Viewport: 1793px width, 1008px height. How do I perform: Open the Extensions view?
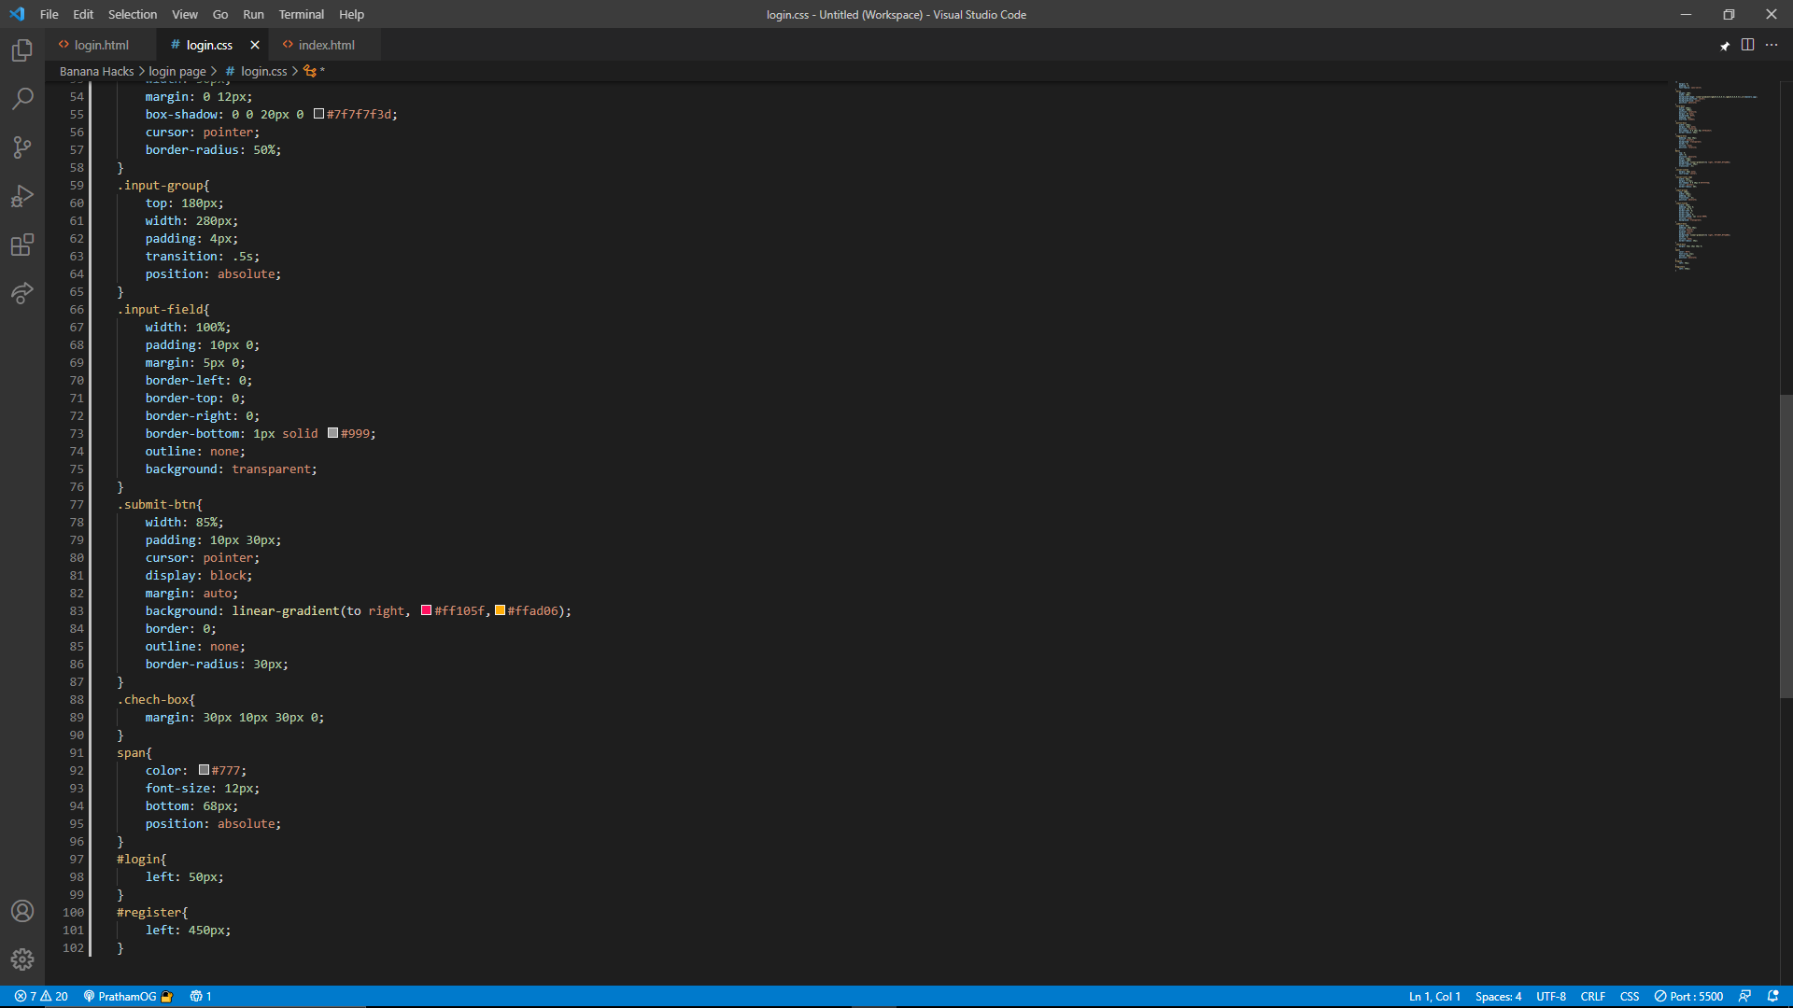pos(22,245)
